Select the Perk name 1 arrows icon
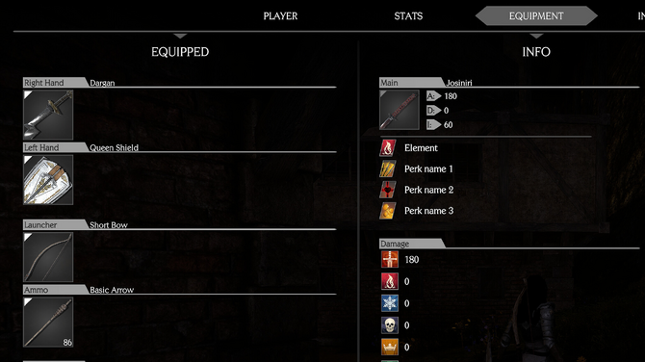Viewport: 645px width, 362px height. coord(388,169)
